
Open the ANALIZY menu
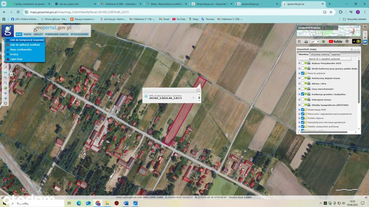click(x=38, y=34)
